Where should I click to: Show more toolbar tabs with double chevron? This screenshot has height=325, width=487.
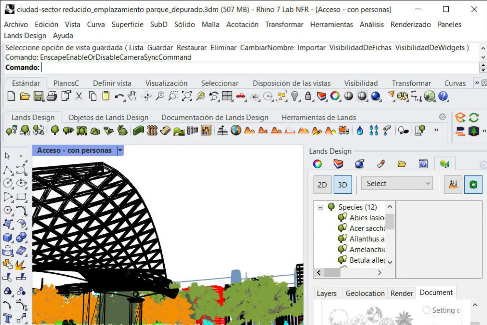pyautogui.click(x=477, y=83)
